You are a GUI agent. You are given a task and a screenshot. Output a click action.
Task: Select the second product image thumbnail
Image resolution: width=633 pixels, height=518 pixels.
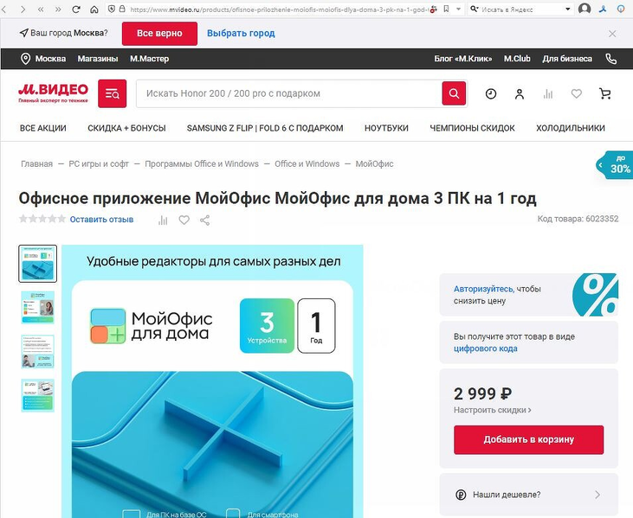coord(37,308)
